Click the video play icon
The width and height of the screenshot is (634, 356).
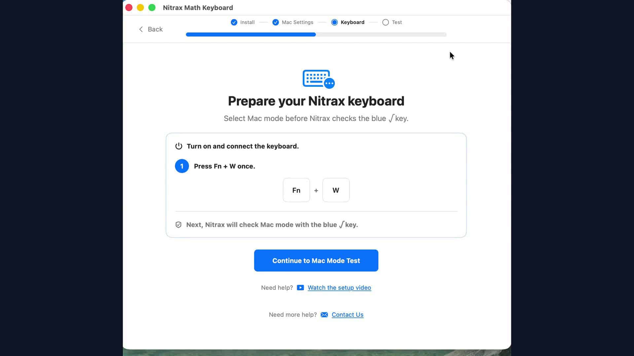300,288
